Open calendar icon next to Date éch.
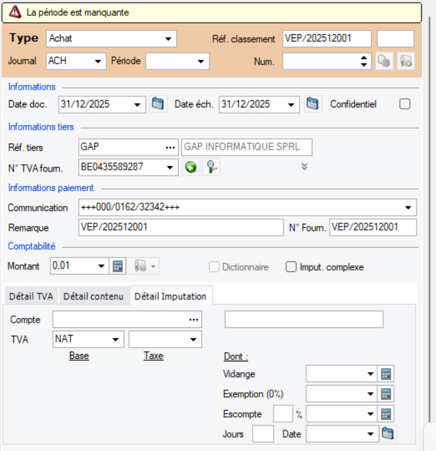Viewport: 436px width, 451px height. (x=313, y=104)
